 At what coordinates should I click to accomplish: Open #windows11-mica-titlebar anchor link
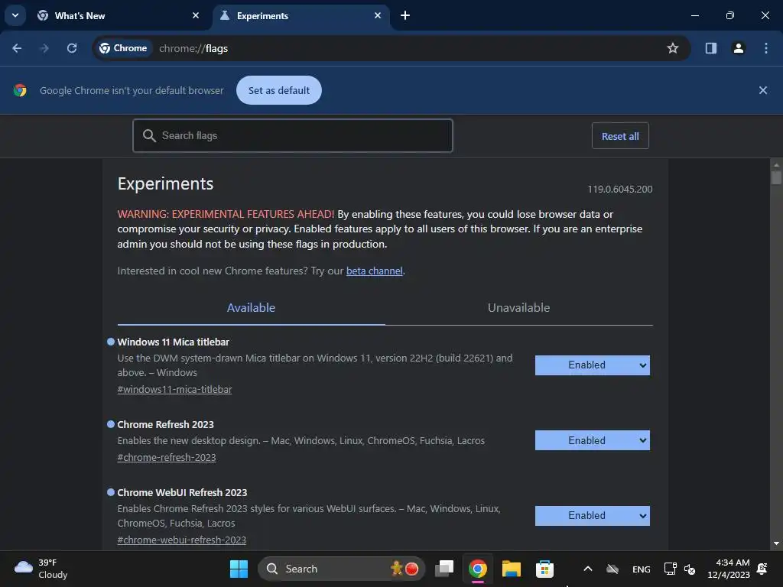(174, 389)
